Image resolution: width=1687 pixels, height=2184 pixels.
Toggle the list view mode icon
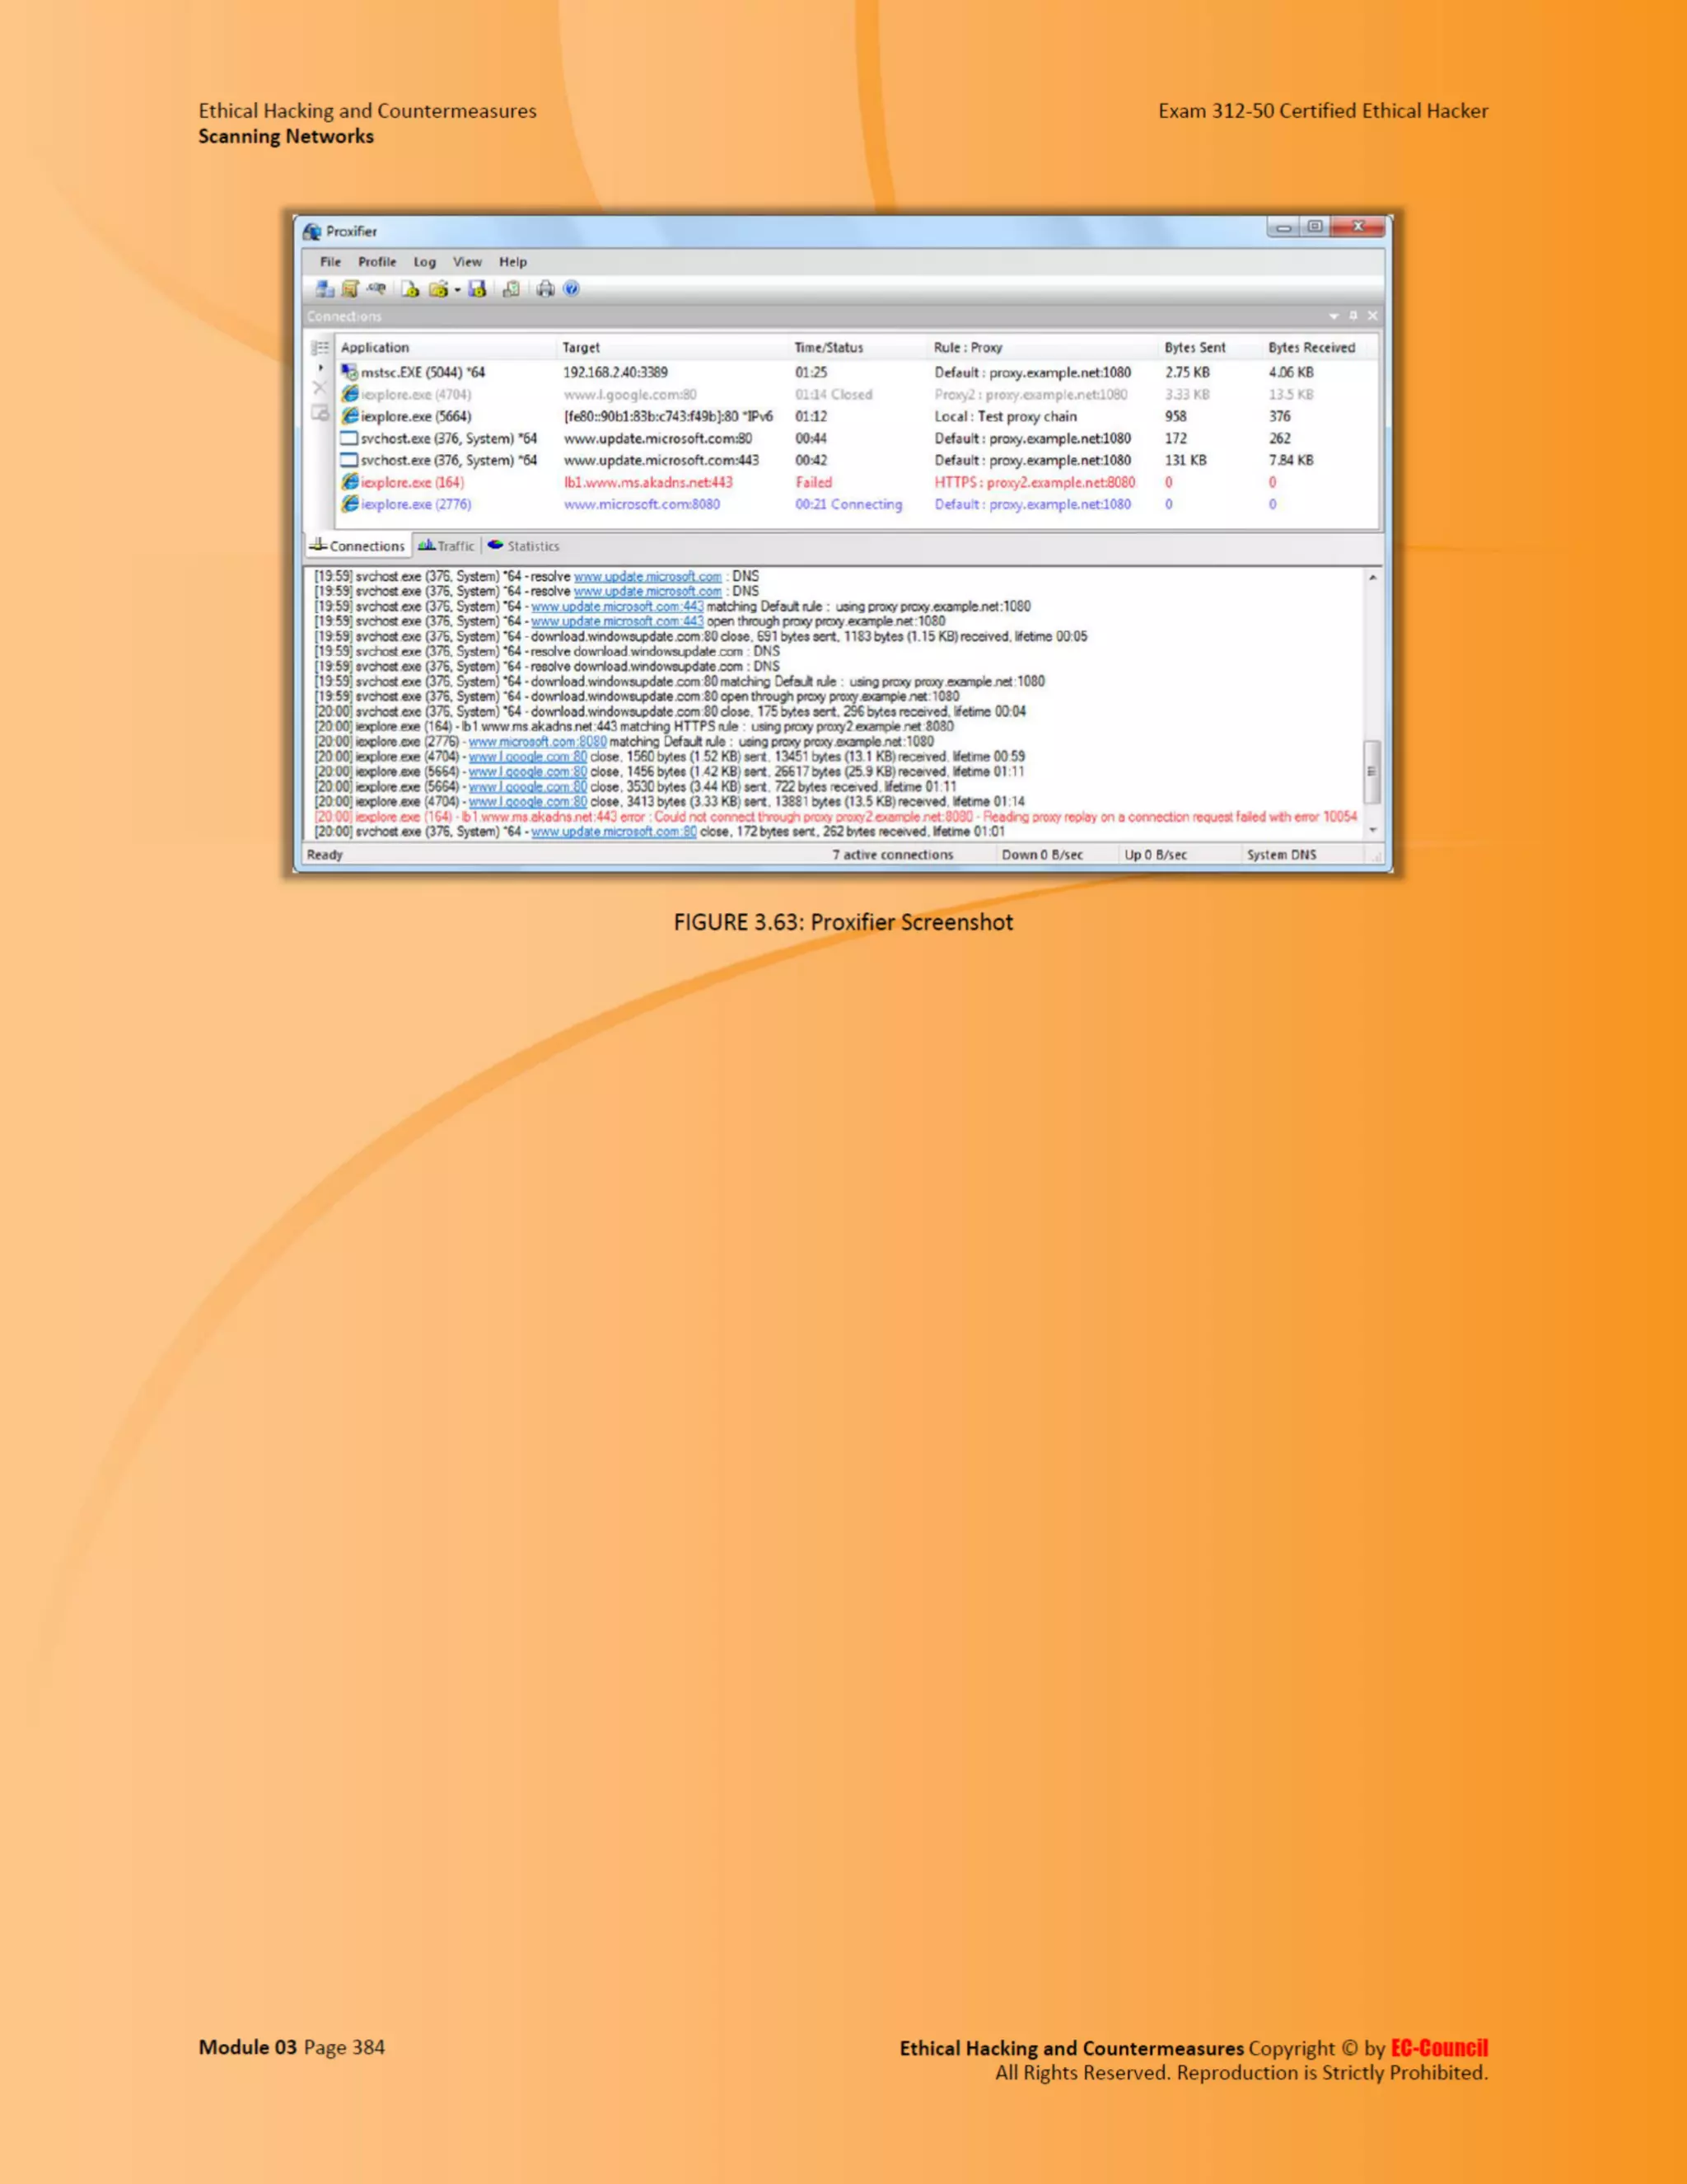coord(320,348)
